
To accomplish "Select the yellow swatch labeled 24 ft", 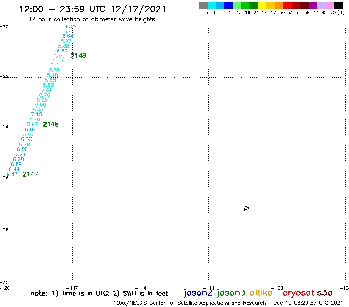I will 262,6.
